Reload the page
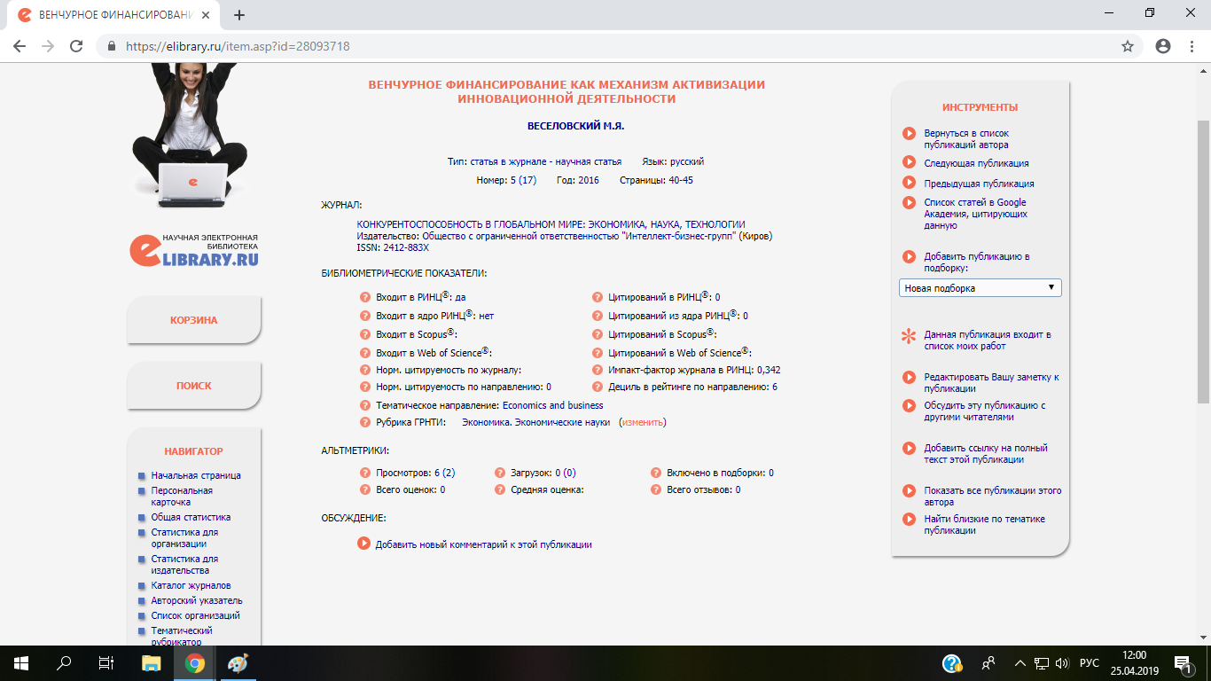1211x681 pixels. point(76,46)
